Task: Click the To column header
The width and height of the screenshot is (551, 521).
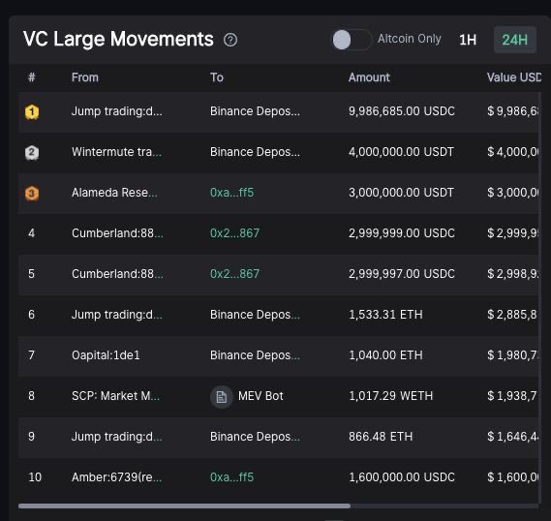Action: (x=217, y=77)
